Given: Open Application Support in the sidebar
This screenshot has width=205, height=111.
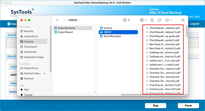Looking at the screenshot, I should (33, 57).
